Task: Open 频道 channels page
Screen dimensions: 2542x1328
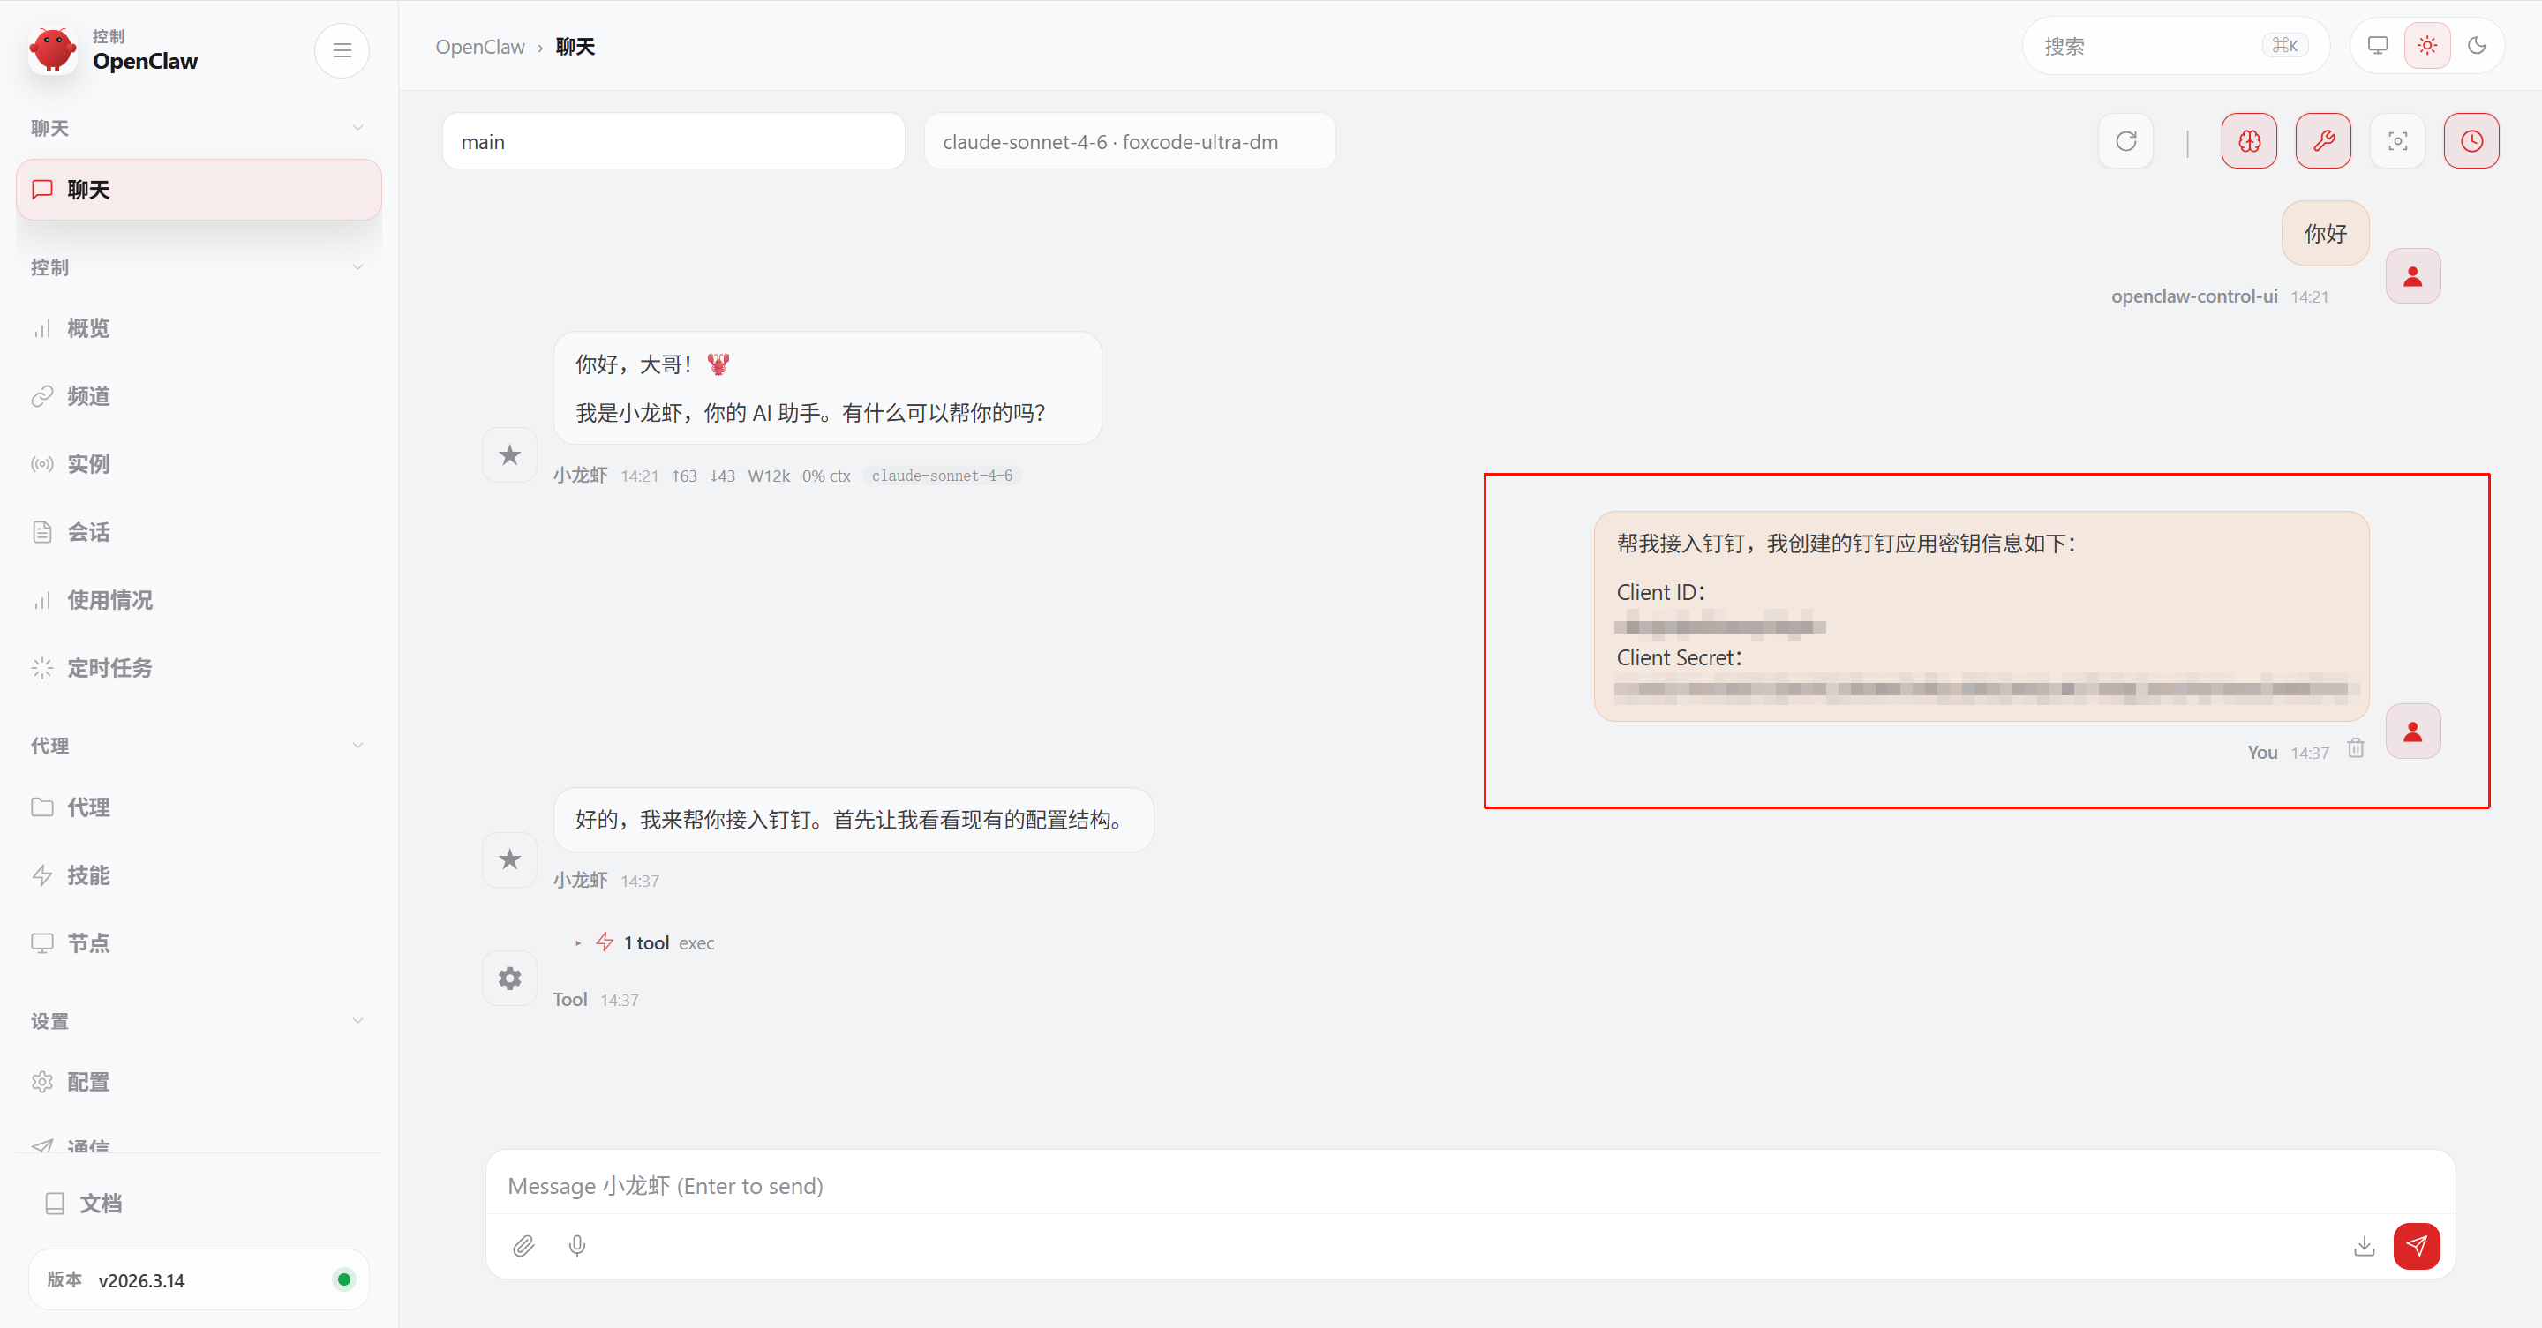Action: click(x=199, y=396)
